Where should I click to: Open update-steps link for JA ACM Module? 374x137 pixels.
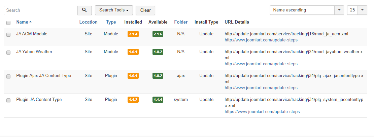(261, 40)
